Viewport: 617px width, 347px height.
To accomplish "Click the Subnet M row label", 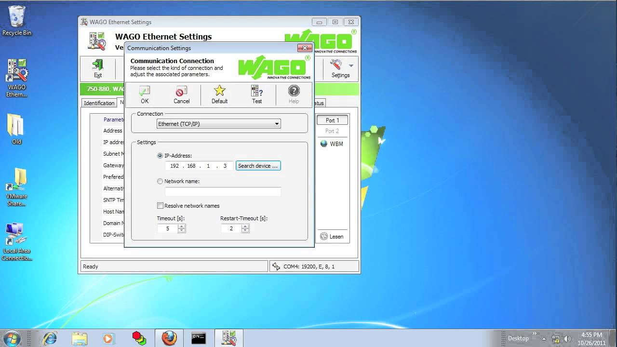I will coord(113,154).
